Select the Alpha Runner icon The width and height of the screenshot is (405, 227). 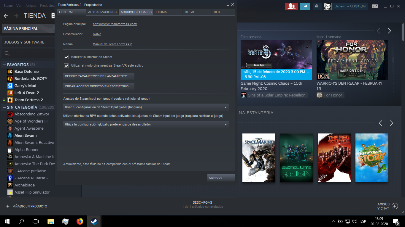click(x=10, y=149)
